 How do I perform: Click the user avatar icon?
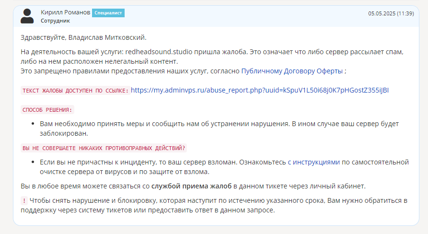(x=27, y=16)
